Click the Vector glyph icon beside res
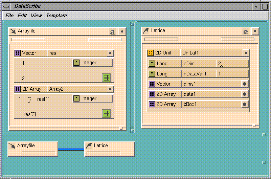 click(x=18, y=53)
